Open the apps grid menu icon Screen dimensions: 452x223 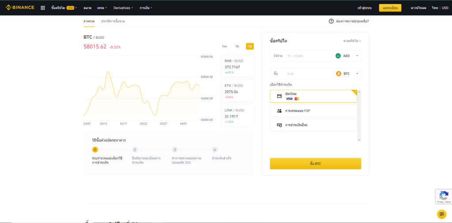(x=43, y=8)
